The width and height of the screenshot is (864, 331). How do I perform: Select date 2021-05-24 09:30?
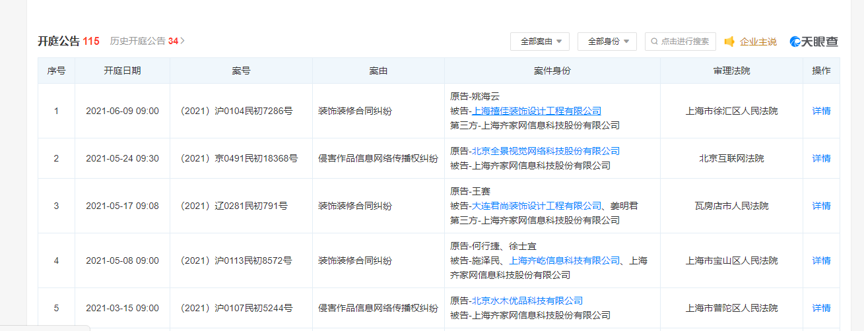122,158
